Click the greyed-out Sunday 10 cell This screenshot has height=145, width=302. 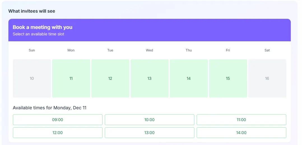32,78
